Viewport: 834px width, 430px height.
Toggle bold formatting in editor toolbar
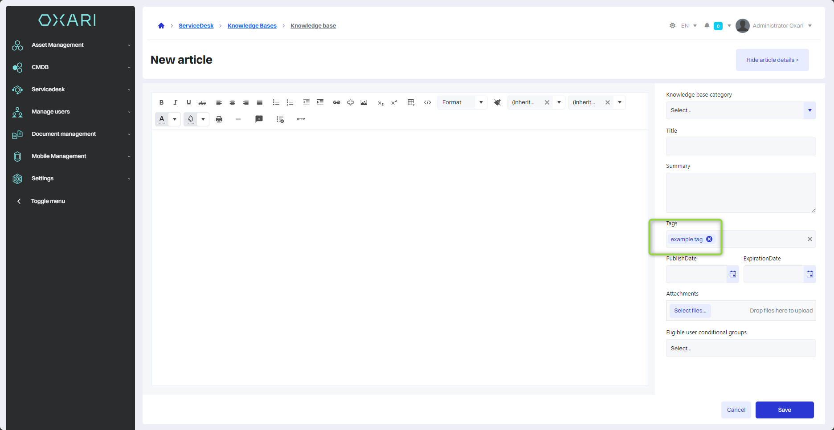[161, 102]
